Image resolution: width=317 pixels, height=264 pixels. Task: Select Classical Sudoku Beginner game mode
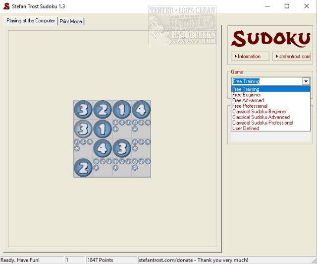(x=271, y=112)
